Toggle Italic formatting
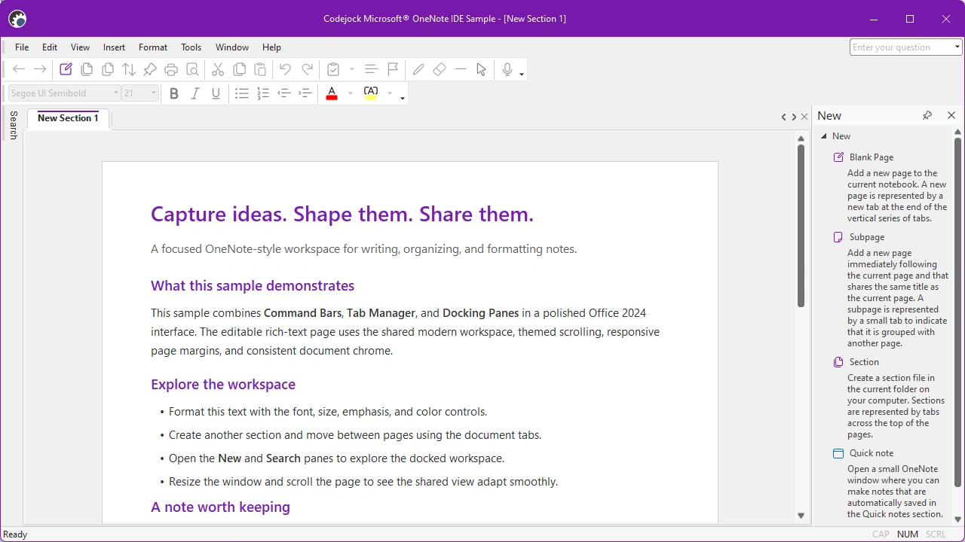 (x=195, y=93)
